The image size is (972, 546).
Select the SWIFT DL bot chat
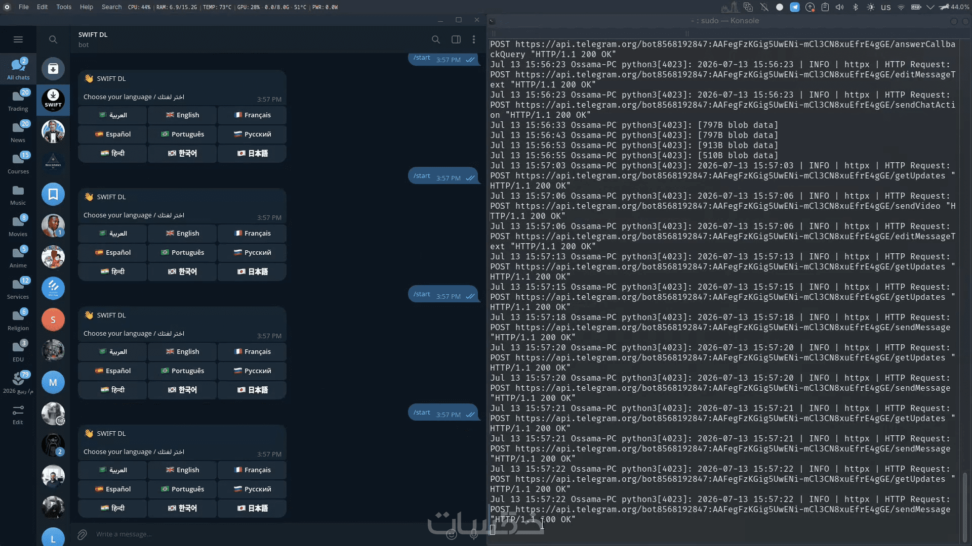(53, 100)
